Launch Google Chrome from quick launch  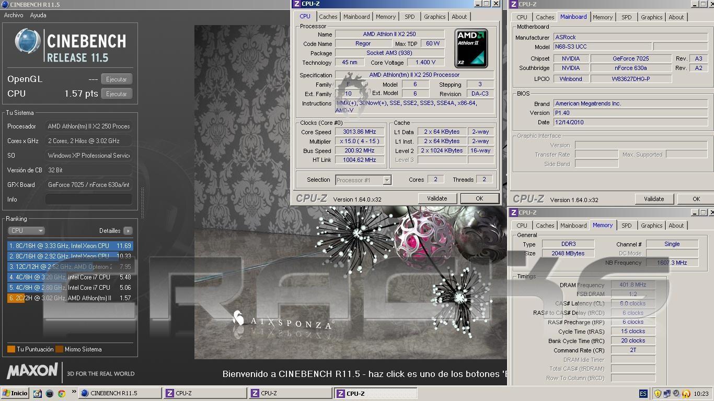click(62, 394)
